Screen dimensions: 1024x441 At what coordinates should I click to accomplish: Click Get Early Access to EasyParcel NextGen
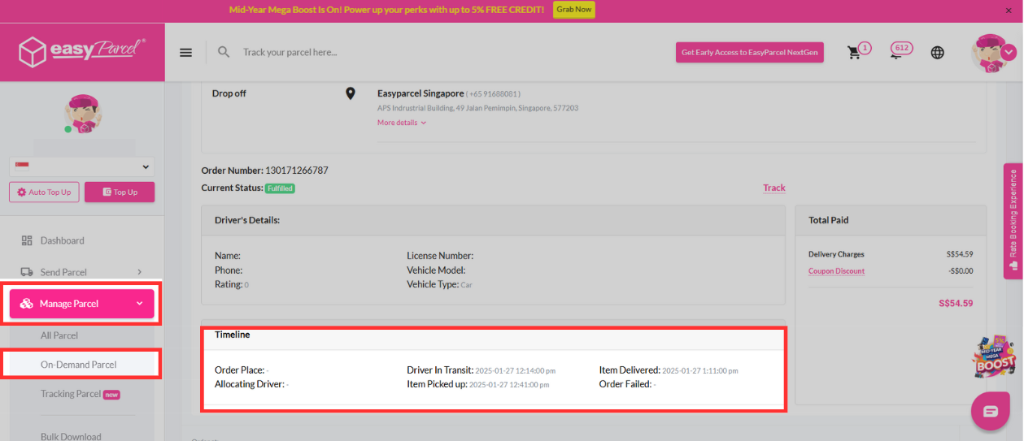(750, 52)
